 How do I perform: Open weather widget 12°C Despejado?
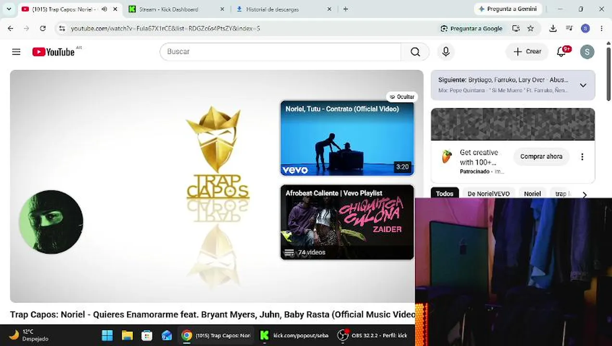tap(29, 335)
